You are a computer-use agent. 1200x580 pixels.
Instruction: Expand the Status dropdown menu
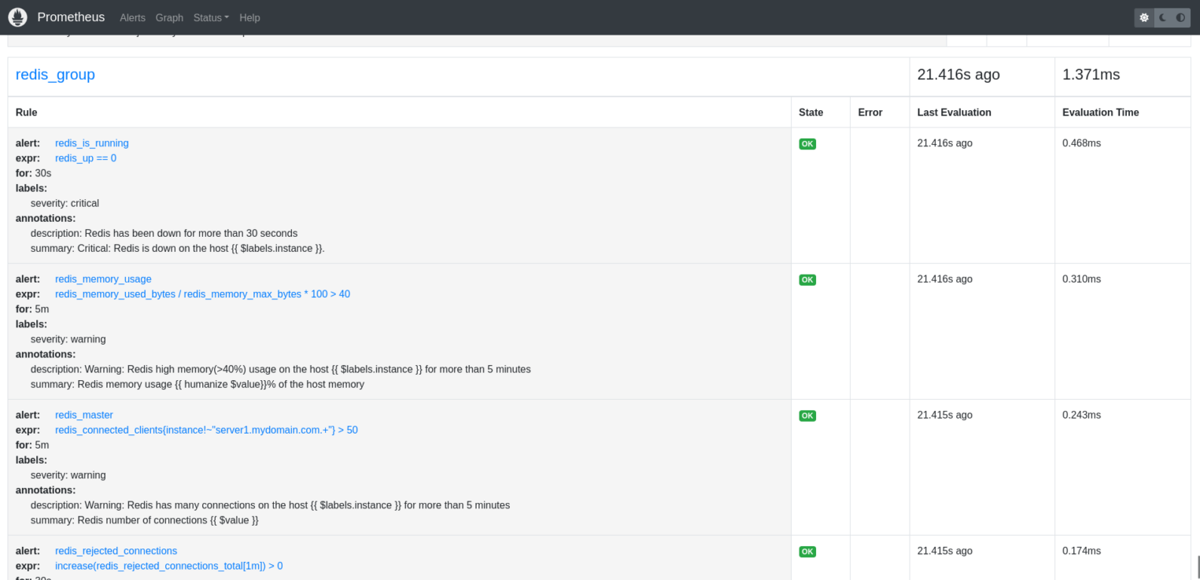(x=211, y=17)
